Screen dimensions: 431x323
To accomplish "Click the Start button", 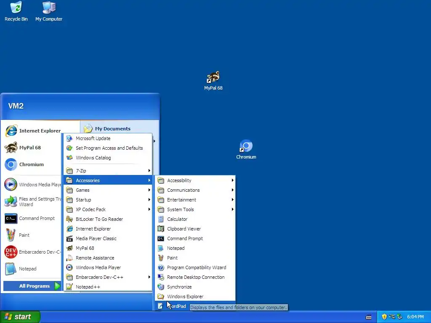I will click(20, 317).
